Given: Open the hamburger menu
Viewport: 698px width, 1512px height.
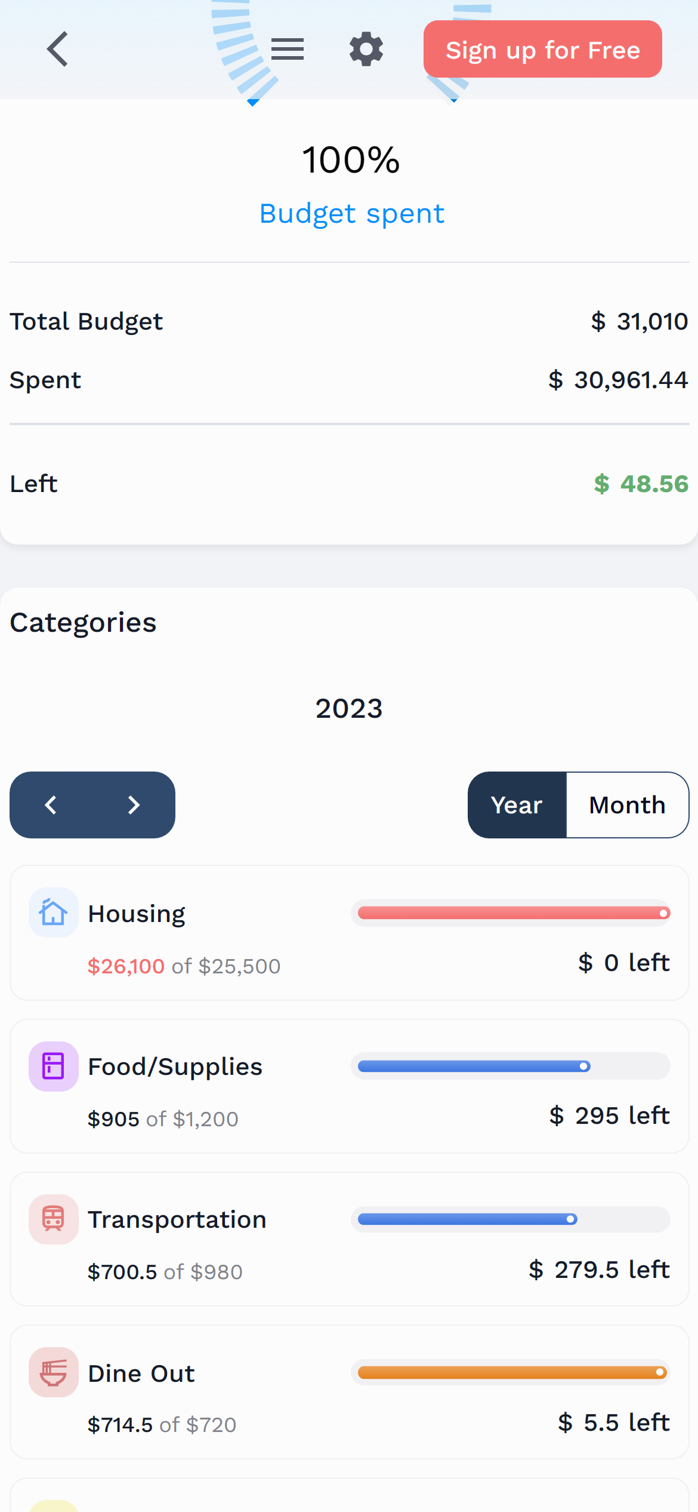Looking at the screenshot, I should click(x=288, y=49).
